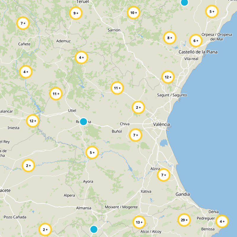Click the Vila-real label
Screen dimensions: 237x237
[191, 59]
